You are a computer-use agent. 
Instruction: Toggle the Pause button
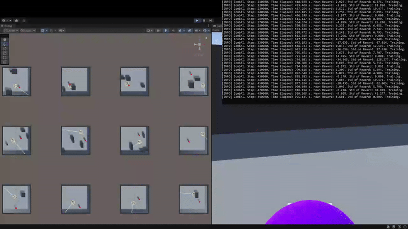point(204,20)
